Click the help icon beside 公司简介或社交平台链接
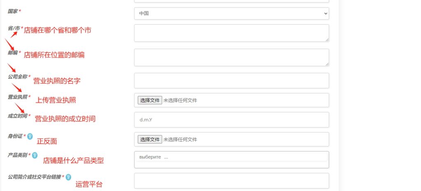The image size is (421, 191). (69, 177)
